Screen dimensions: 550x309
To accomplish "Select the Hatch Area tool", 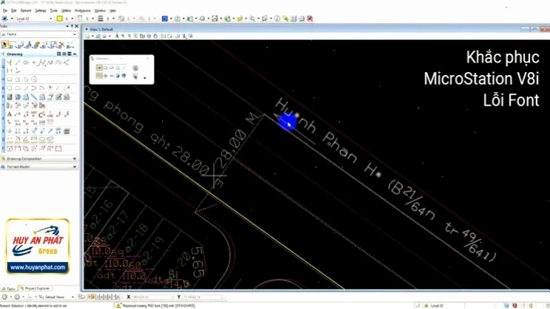I will coord(10,97).
